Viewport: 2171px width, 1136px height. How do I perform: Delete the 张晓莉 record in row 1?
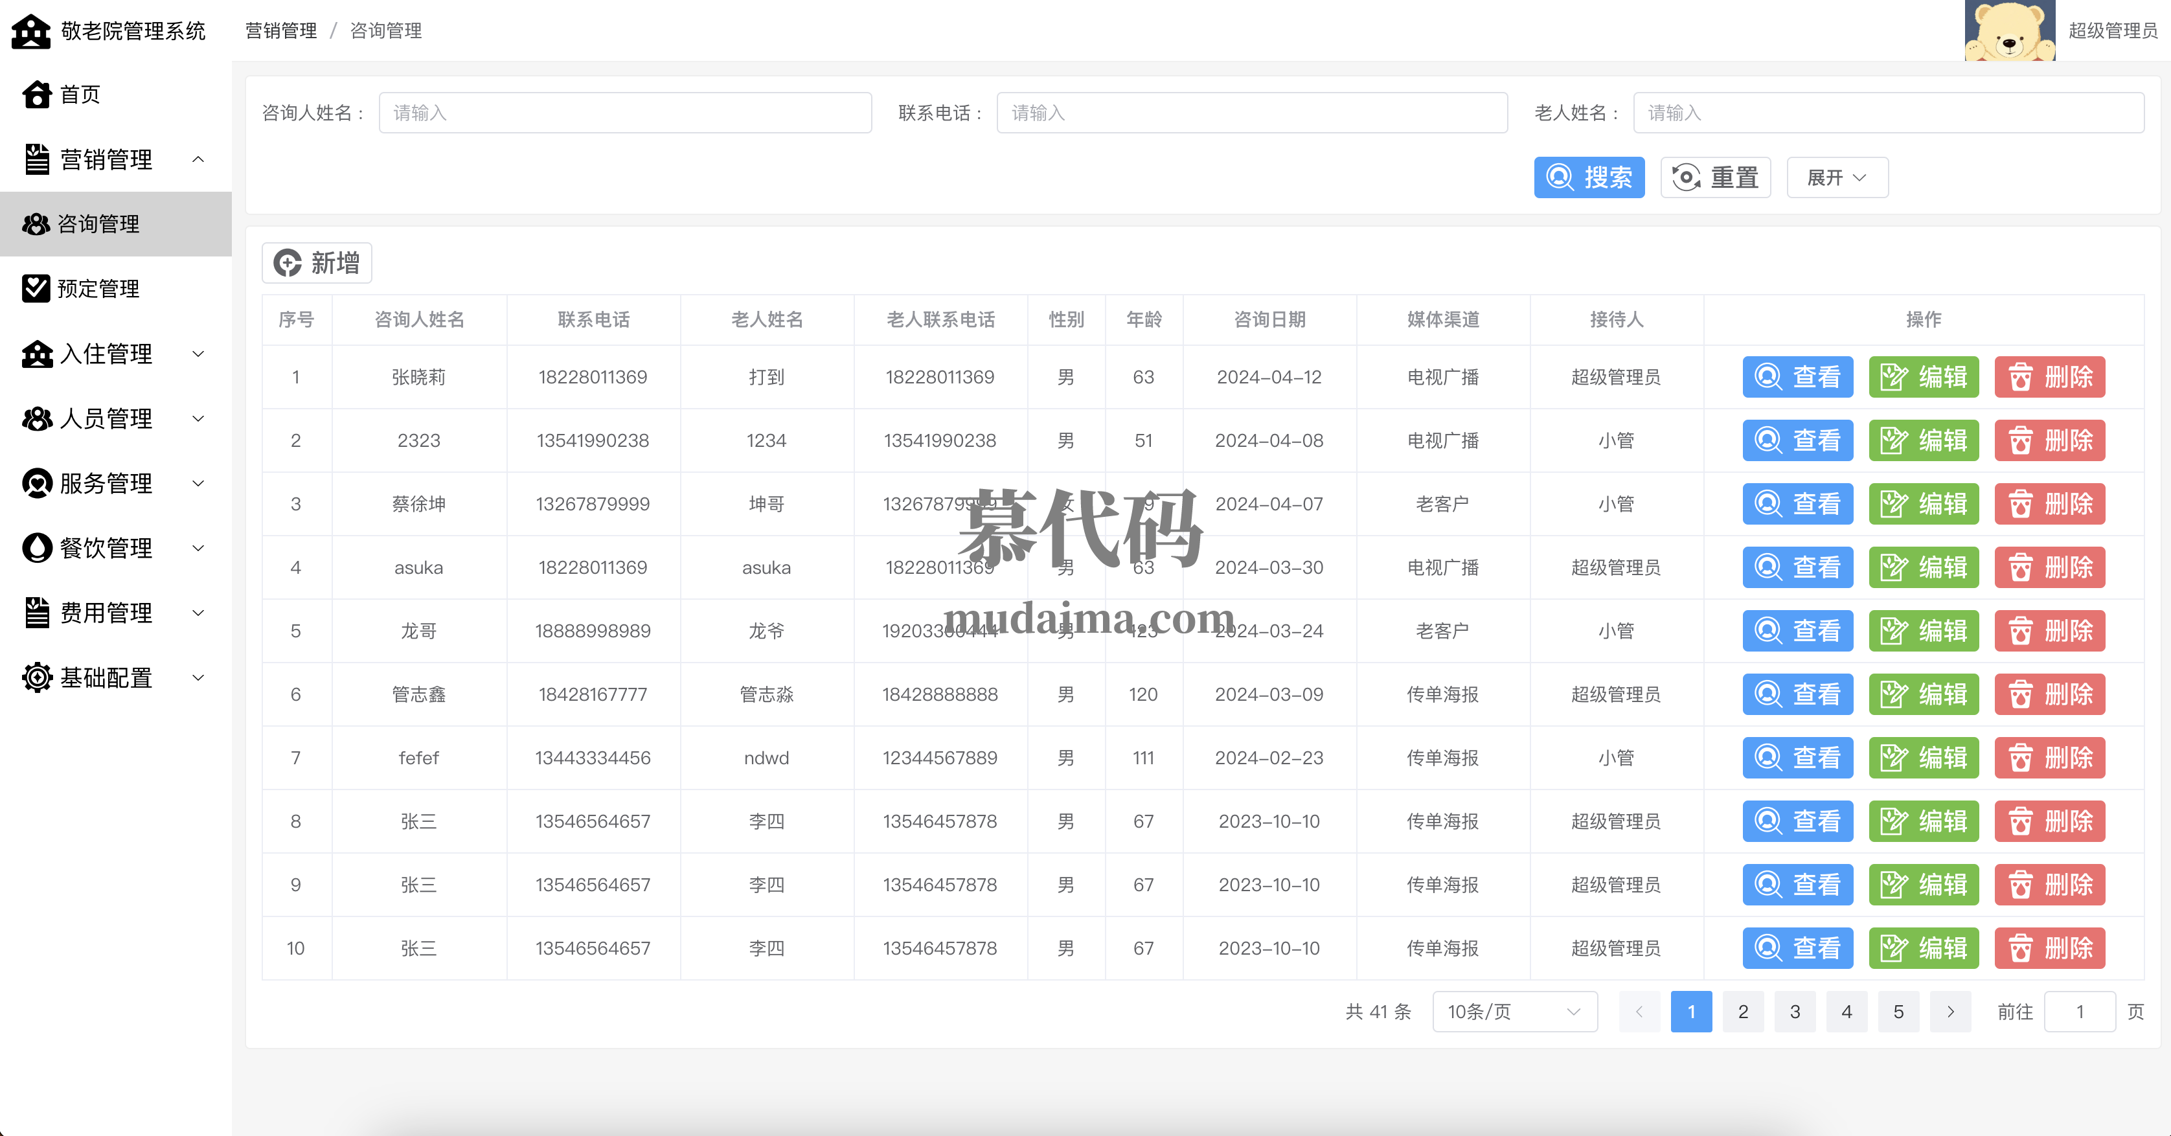click(x=2050, y=377)
